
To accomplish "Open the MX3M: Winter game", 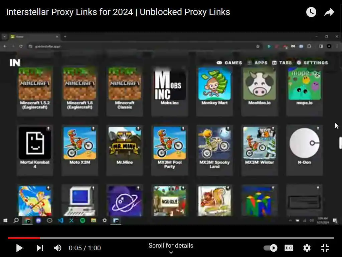I will [260, 150].
